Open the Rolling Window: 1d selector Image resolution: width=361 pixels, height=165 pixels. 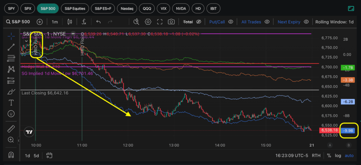pos(334,22)
